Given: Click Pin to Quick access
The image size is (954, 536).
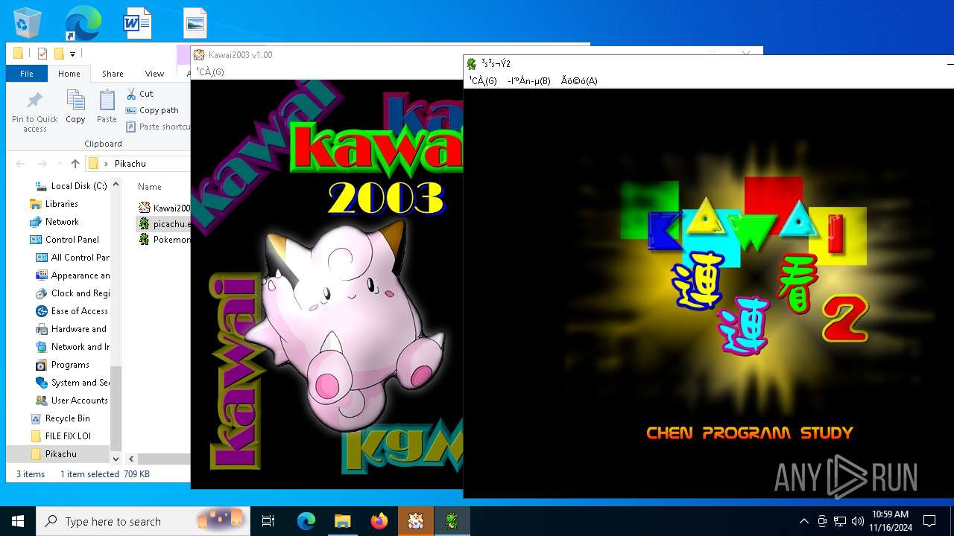Looking at the screenshot, I should (x=34, y=112).
